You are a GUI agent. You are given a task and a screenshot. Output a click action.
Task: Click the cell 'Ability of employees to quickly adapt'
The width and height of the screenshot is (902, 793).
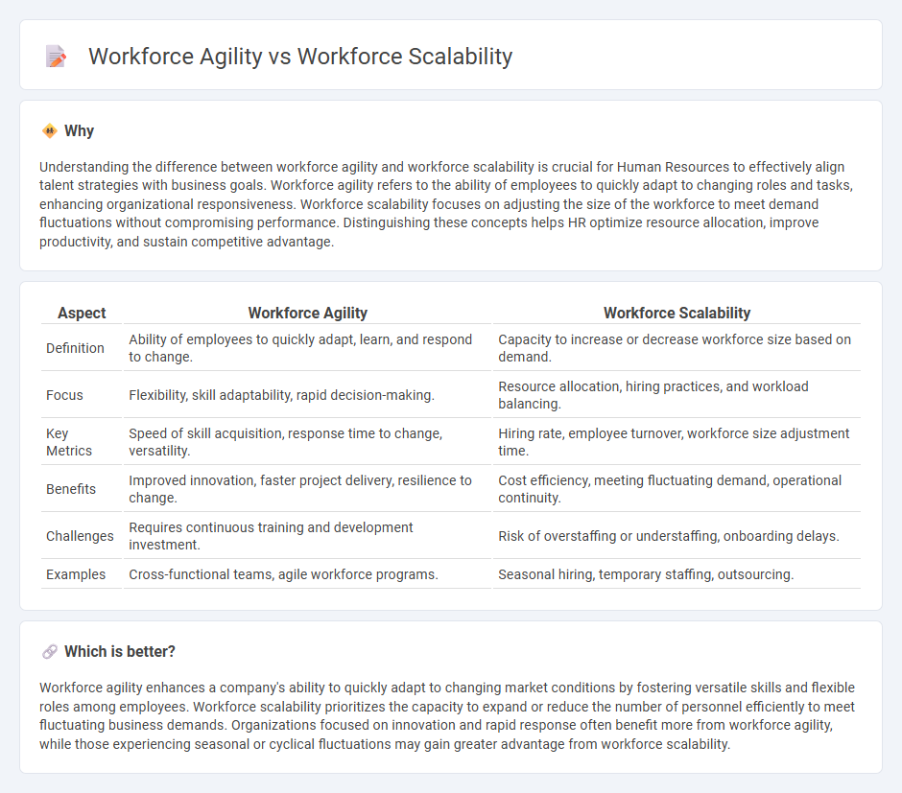(308, 348)
